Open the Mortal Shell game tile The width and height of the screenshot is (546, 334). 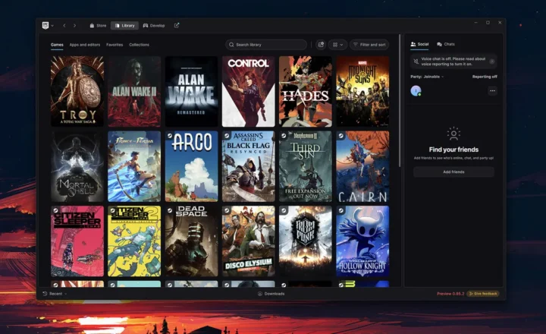77,166
